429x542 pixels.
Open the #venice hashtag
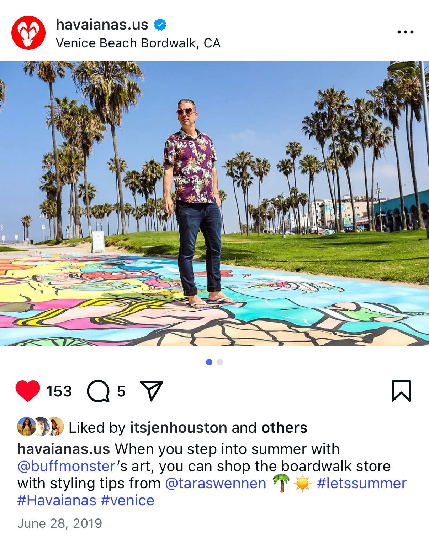pos(128,500)
